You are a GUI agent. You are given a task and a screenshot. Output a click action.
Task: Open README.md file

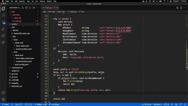[23, 86]
